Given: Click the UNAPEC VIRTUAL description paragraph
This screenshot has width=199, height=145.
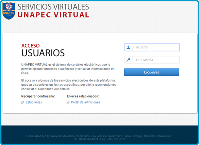Looking at the screenshot, I should (68, 69).
